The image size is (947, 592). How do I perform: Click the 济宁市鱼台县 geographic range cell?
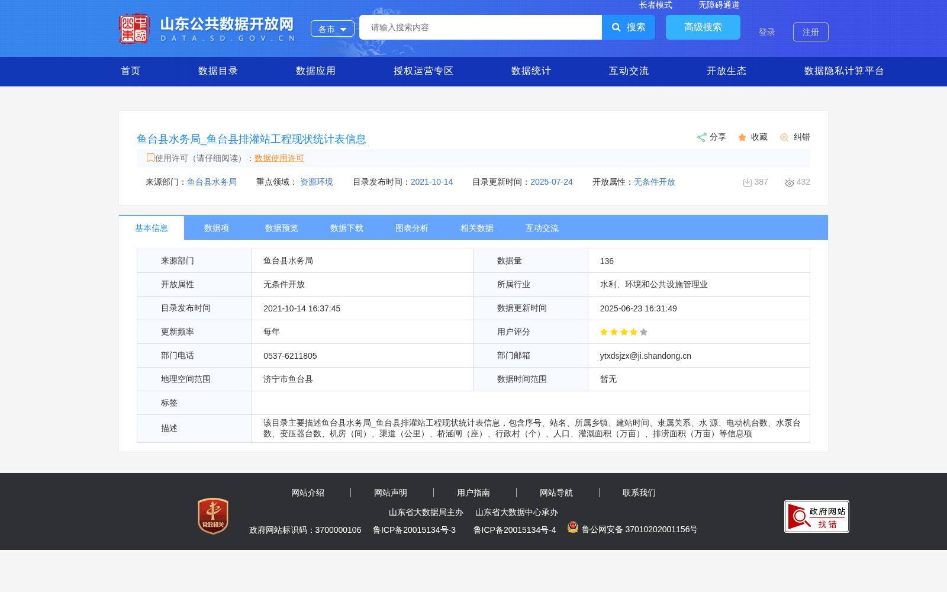(x=362, y=379)
